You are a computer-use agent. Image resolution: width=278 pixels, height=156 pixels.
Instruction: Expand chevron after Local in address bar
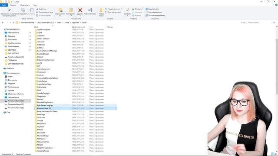click(88, 23)
